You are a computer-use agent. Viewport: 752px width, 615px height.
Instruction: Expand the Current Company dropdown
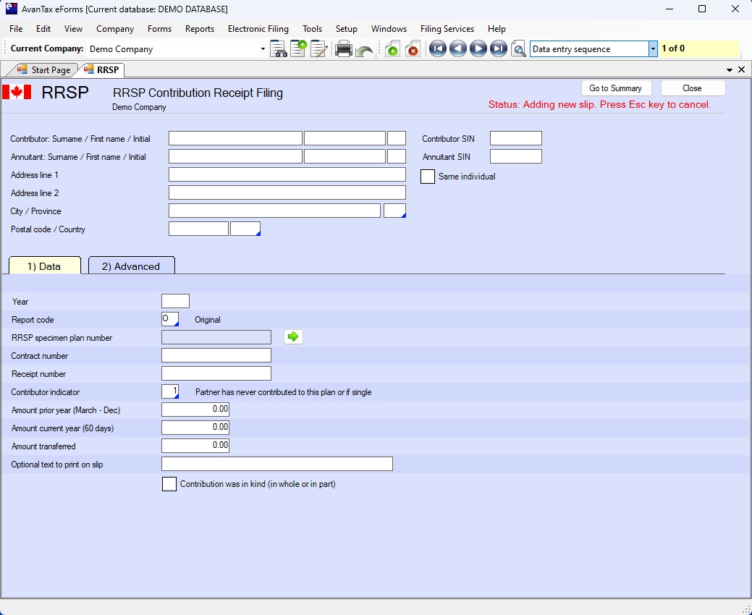click(x=263, y=49)
